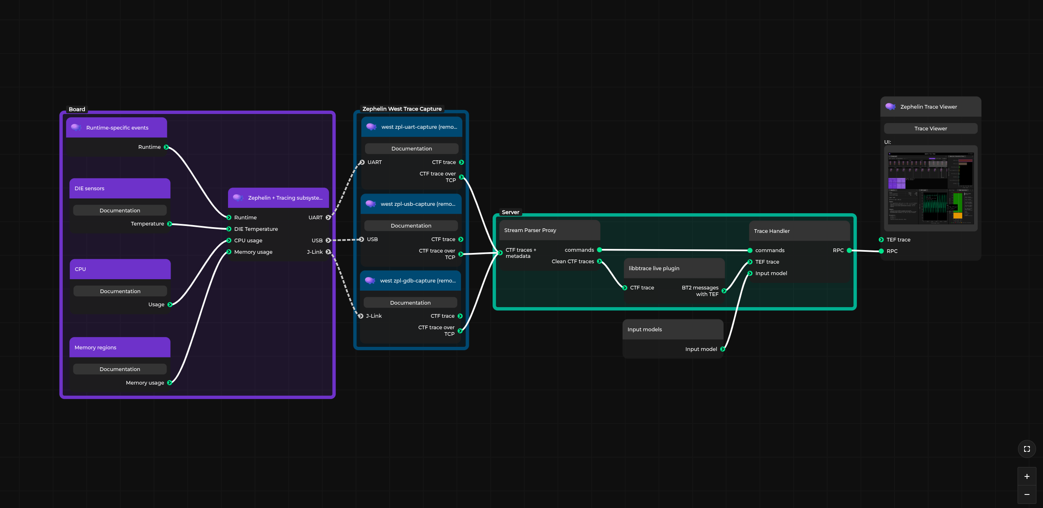Click the Runtime-specific events node logo icon
The image size is (1043, 508).
(x=76, y=128)
